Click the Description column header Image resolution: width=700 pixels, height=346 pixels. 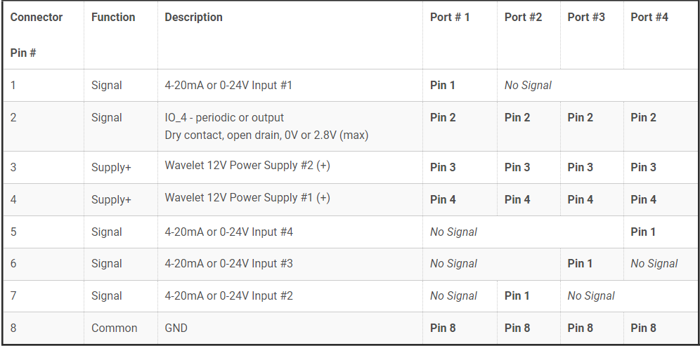(x=193, y=17)
